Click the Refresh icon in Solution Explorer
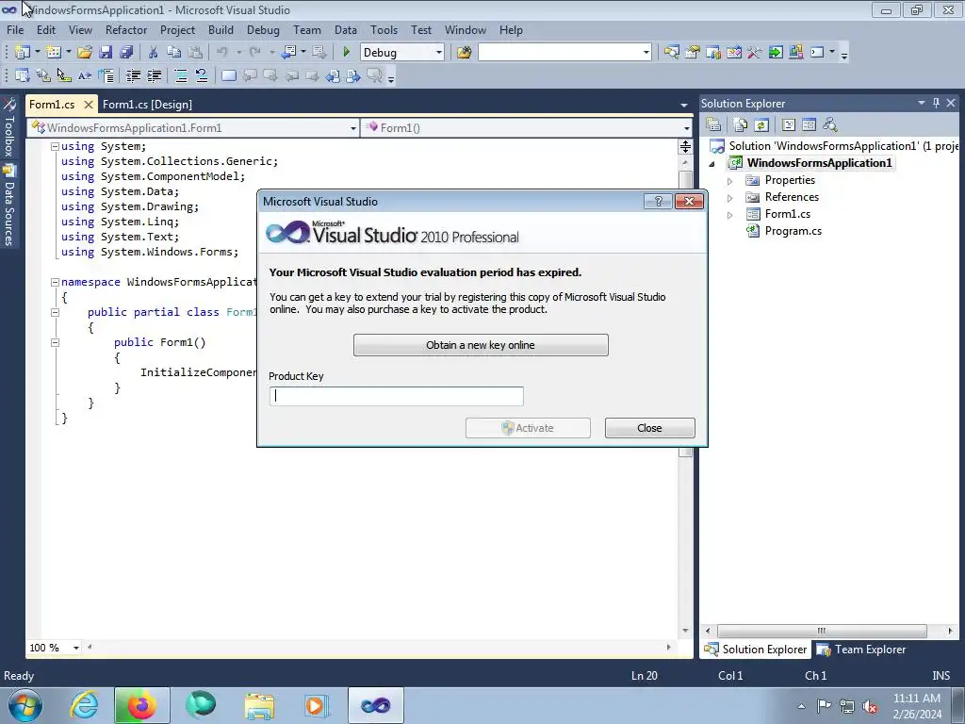Viewport: 965px width, 724px height. 761,125
